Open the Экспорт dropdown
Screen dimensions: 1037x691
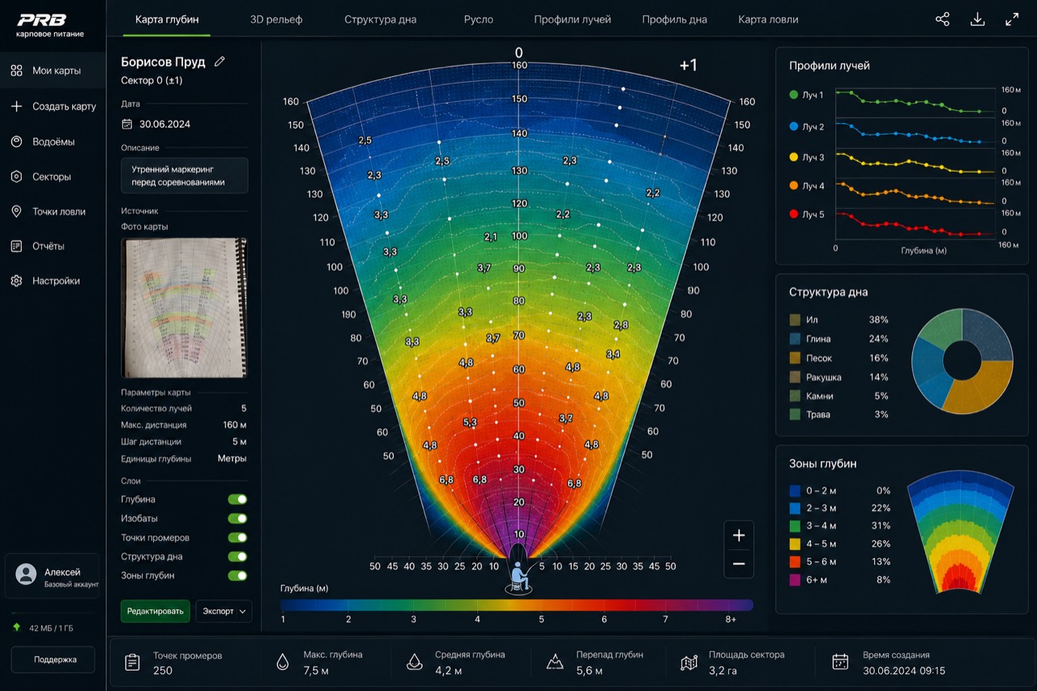tap(224, 611)
